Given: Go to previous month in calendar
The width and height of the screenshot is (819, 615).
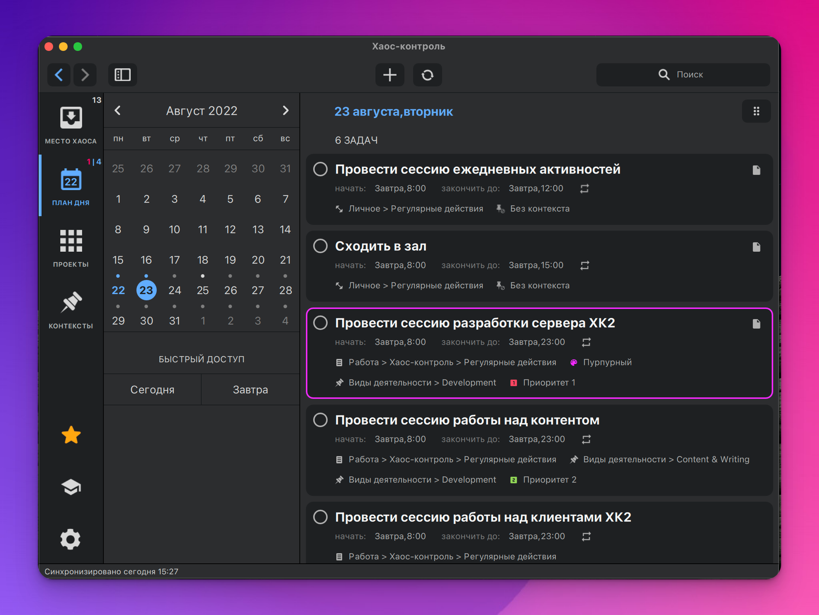Looking at the screenshot, I should [x=118, y=110].
